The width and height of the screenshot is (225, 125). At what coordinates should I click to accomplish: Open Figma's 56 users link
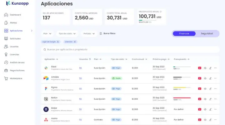click(80, 88)
